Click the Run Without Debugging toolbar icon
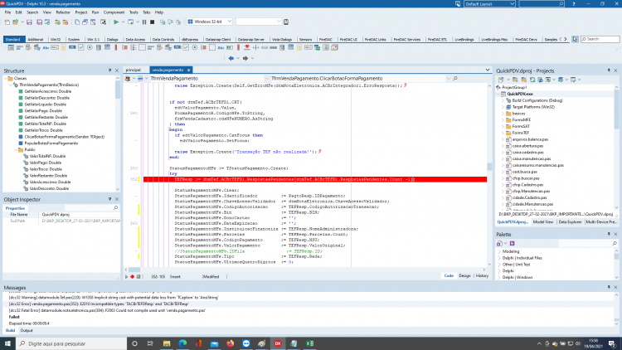Screen dimensions: 622x350 point(130,22)
